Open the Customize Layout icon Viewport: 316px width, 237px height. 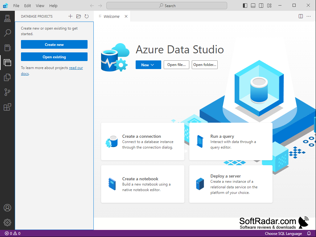tap(269, 6)
